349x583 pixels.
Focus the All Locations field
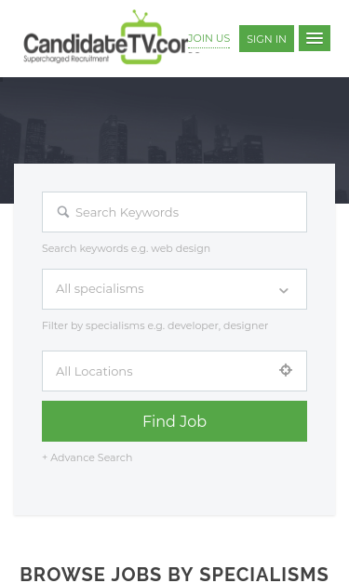pos(175,371)
